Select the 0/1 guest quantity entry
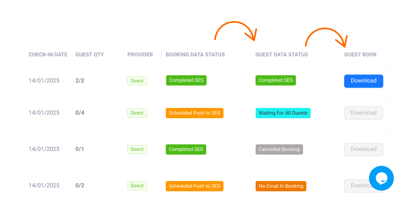 (79, 149)
